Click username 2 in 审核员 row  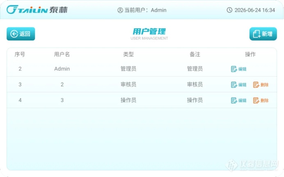(62, 84)
